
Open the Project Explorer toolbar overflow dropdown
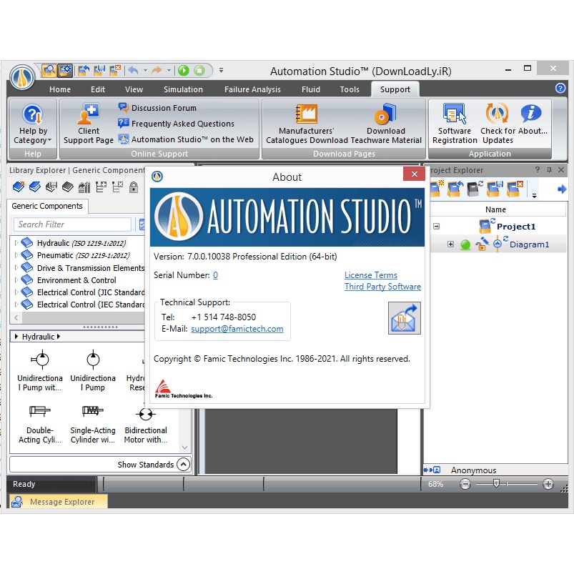point(535,195)
